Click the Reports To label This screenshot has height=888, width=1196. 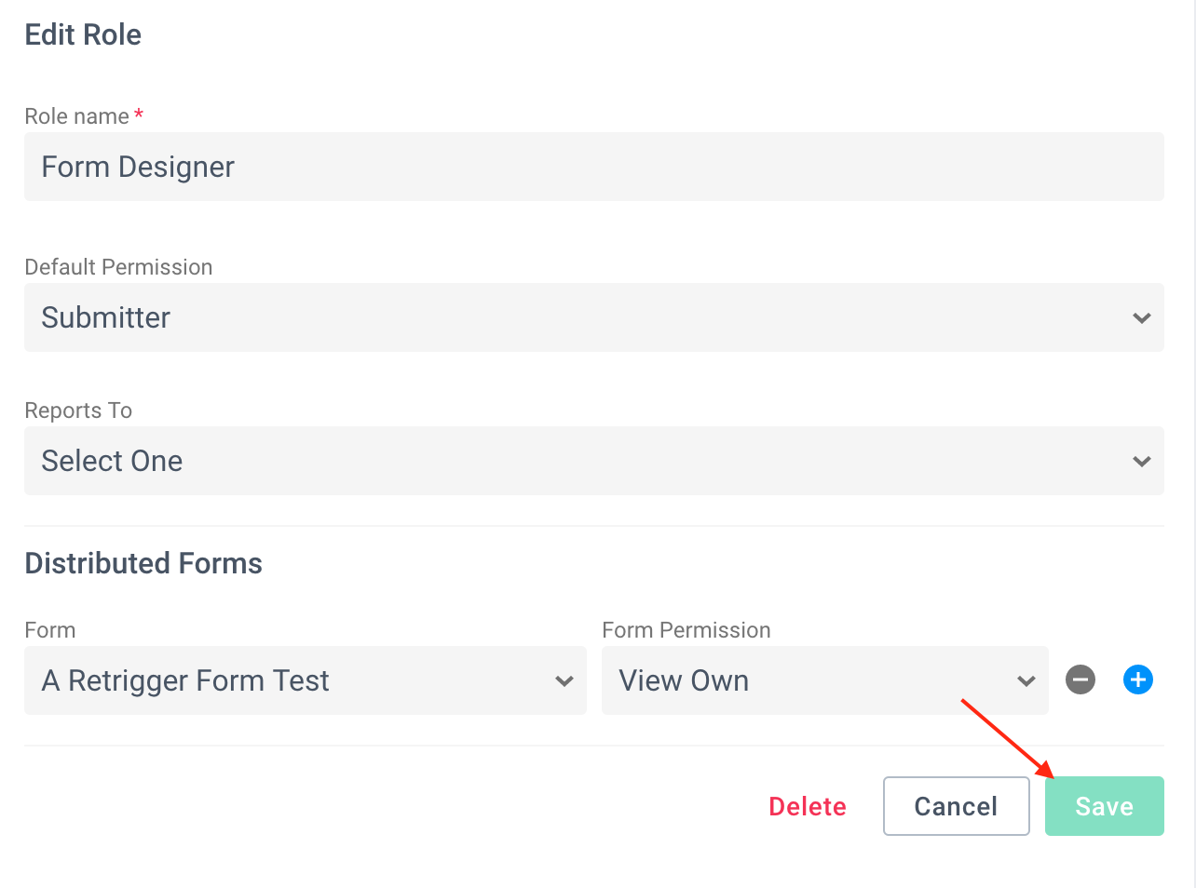[x=78, y=410]
